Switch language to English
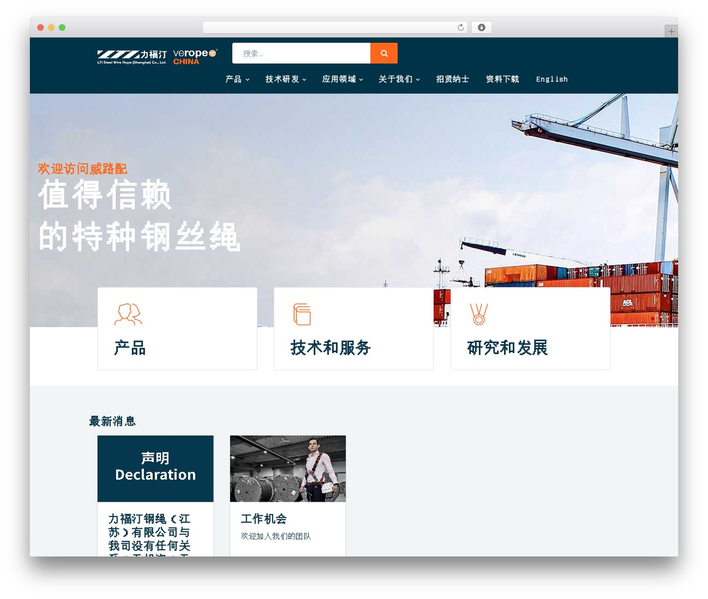Screen dimensions: 708x599 (x=551, y=79)
